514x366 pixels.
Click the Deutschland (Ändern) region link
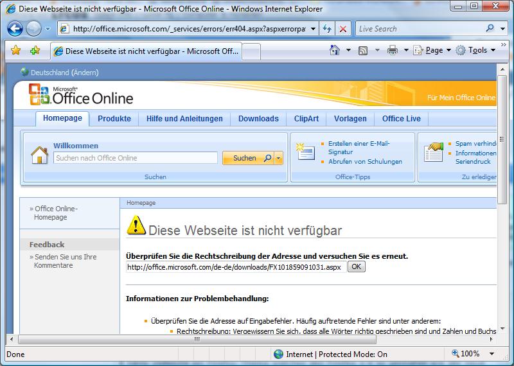tap(65, 73)
